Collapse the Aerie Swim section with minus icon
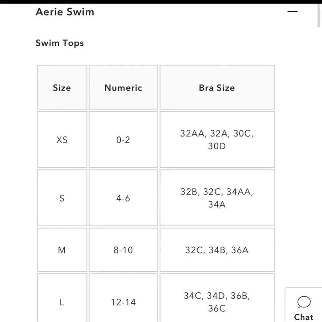Image resolution: width=322 pixels, height=322 pixels. tap(293, 12)
